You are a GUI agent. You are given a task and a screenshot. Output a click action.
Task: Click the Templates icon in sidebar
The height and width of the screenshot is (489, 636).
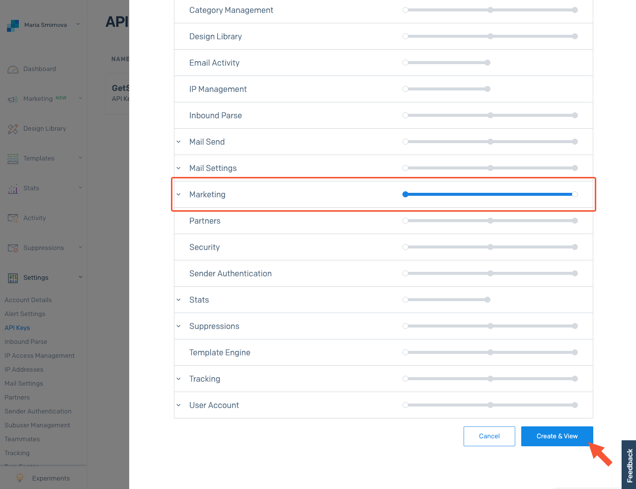tap(13, 159)
